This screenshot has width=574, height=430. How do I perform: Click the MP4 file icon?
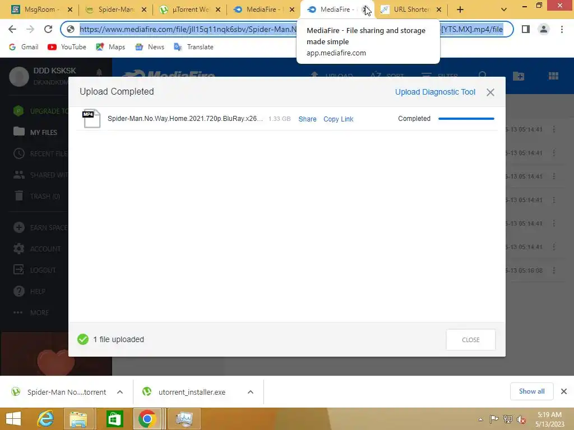pos(91,119)
